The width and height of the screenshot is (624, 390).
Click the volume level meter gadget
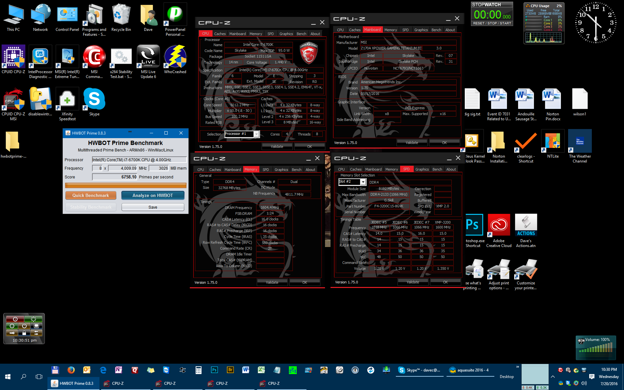click(596, 348)
